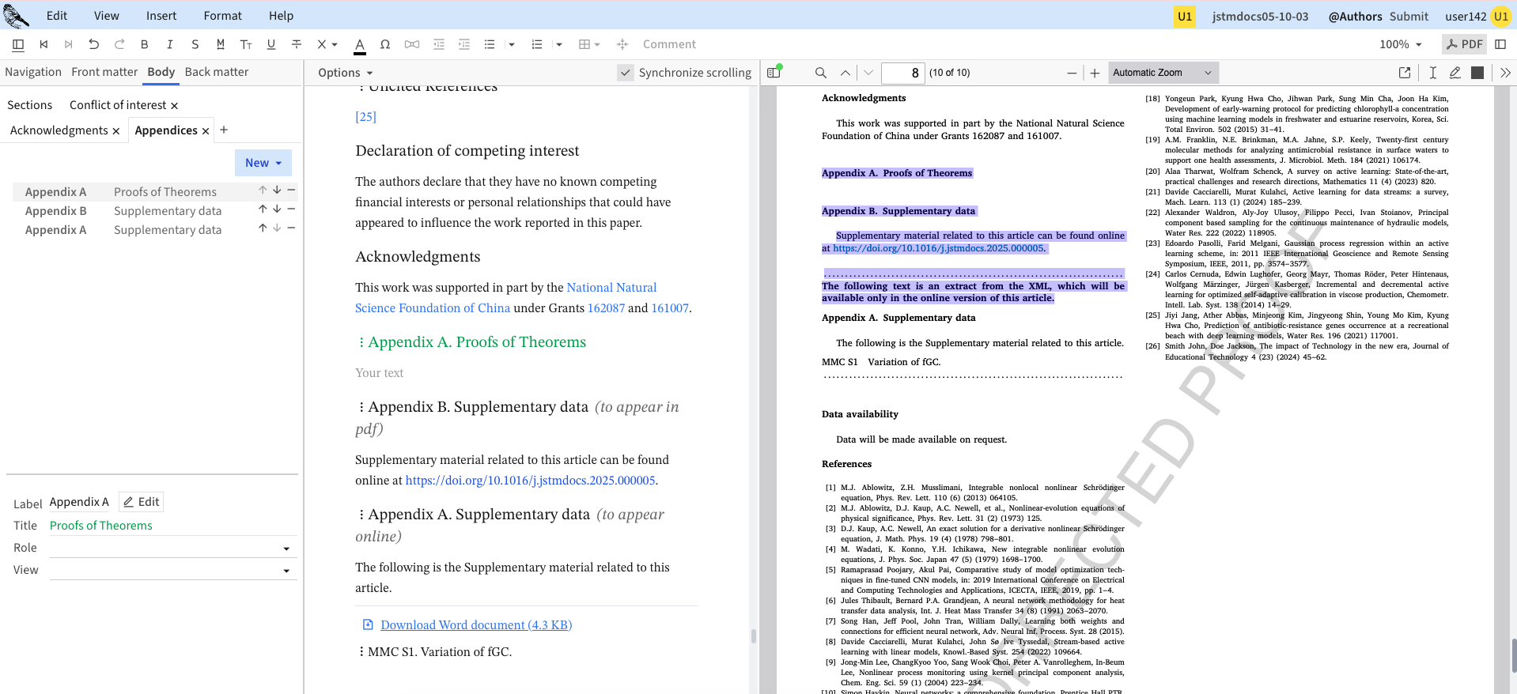
Task: Expand the Options dropdown
Action: click(x=345, y=73)
